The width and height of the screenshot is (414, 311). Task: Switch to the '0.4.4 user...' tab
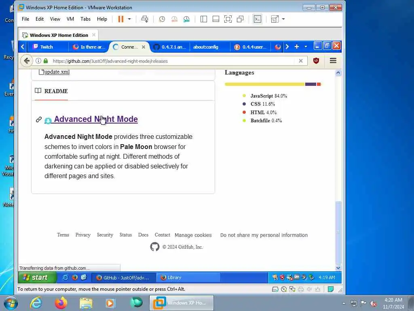pyautogui.click(x=251, y=47)
